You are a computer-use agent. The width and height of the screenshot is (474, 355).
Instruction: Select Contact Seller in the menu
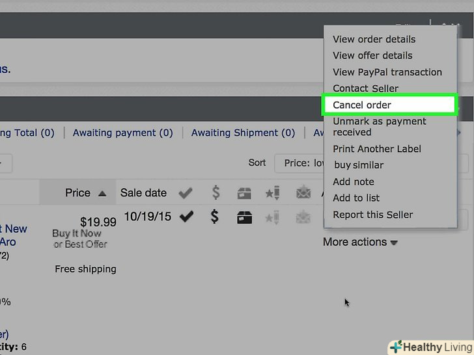(x=365, y=88)
